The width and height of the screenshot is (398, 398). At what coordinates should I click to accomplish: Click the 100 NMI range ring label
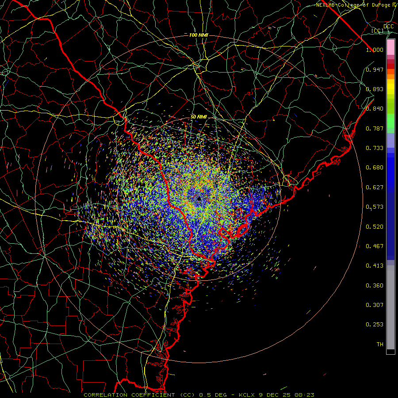coord(199,35)
